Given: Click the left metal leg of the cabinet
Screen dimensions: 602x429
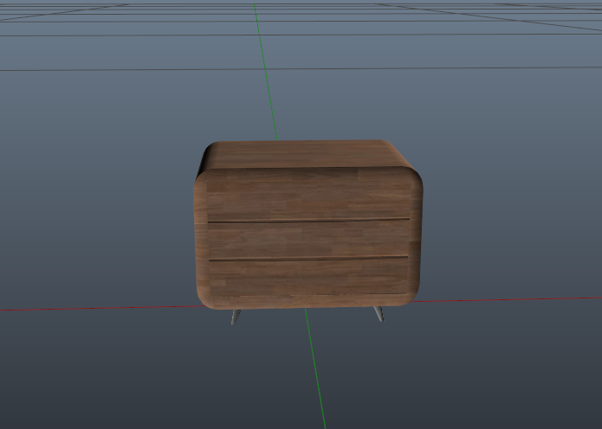Looking at the screenshot, I should coord(236,317).
